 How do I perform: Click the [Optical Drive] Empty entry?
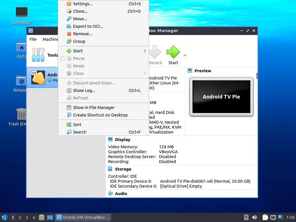pos(181,186)
